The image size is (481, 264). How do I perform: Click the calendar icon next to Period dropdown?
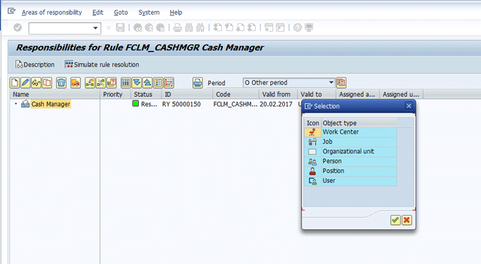341,83
